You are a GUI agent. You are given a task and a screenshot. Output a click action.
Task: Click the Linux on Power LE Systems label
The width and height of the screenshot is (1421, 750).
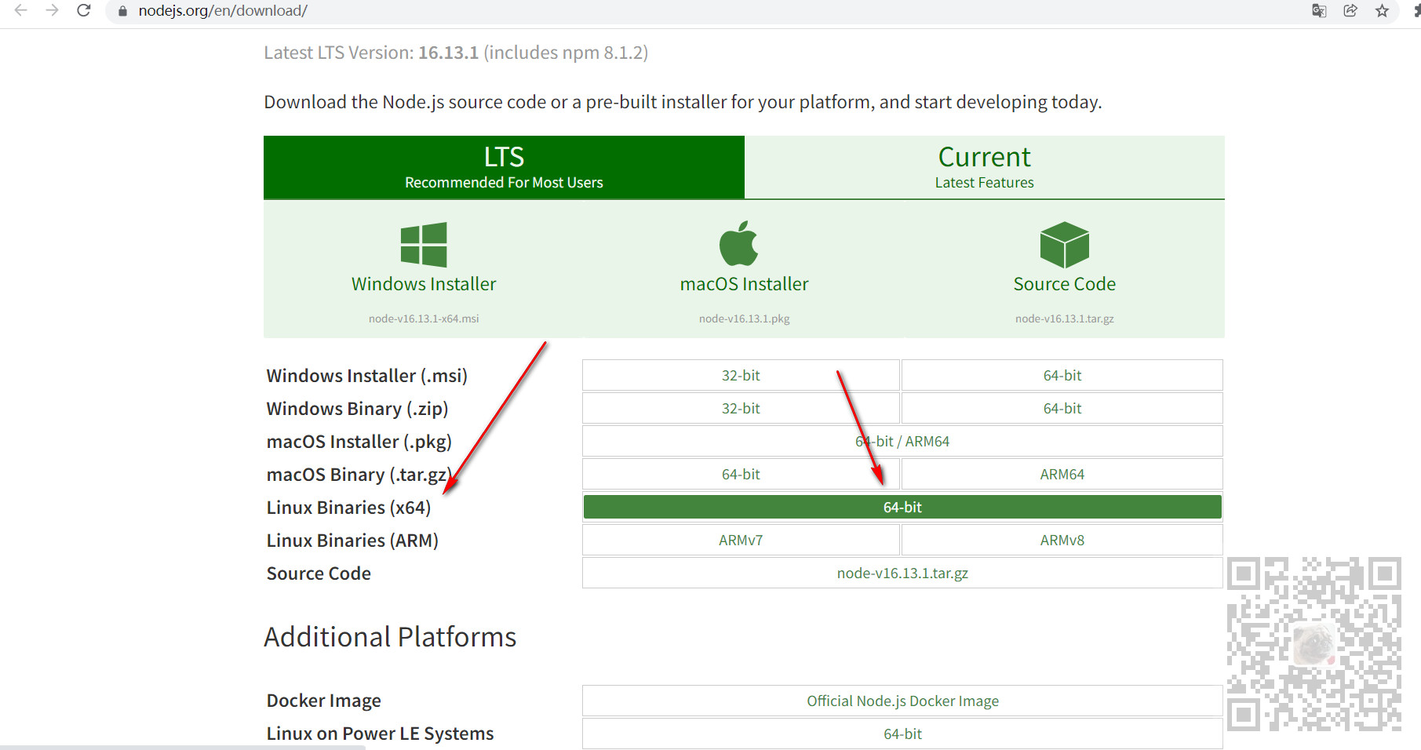[380, 734]
